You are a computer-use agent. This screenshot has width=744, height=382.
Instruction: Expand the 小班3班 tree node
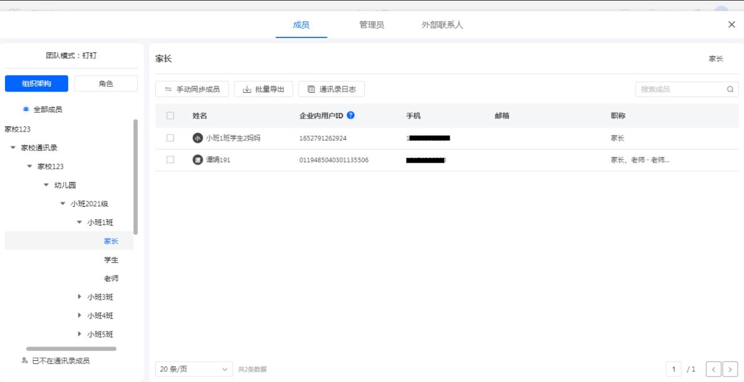click(79, 297)
